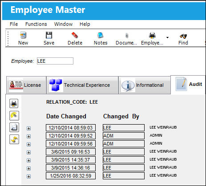Click the date cell 3/9/2015 14:35:37
The width and height of the screenshot is (206, 186).
[x=71, y=160]
